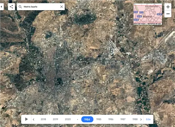Screen dimensions: 175x127
Task: Zoom out with the minus button
Action: pos(168,14)
